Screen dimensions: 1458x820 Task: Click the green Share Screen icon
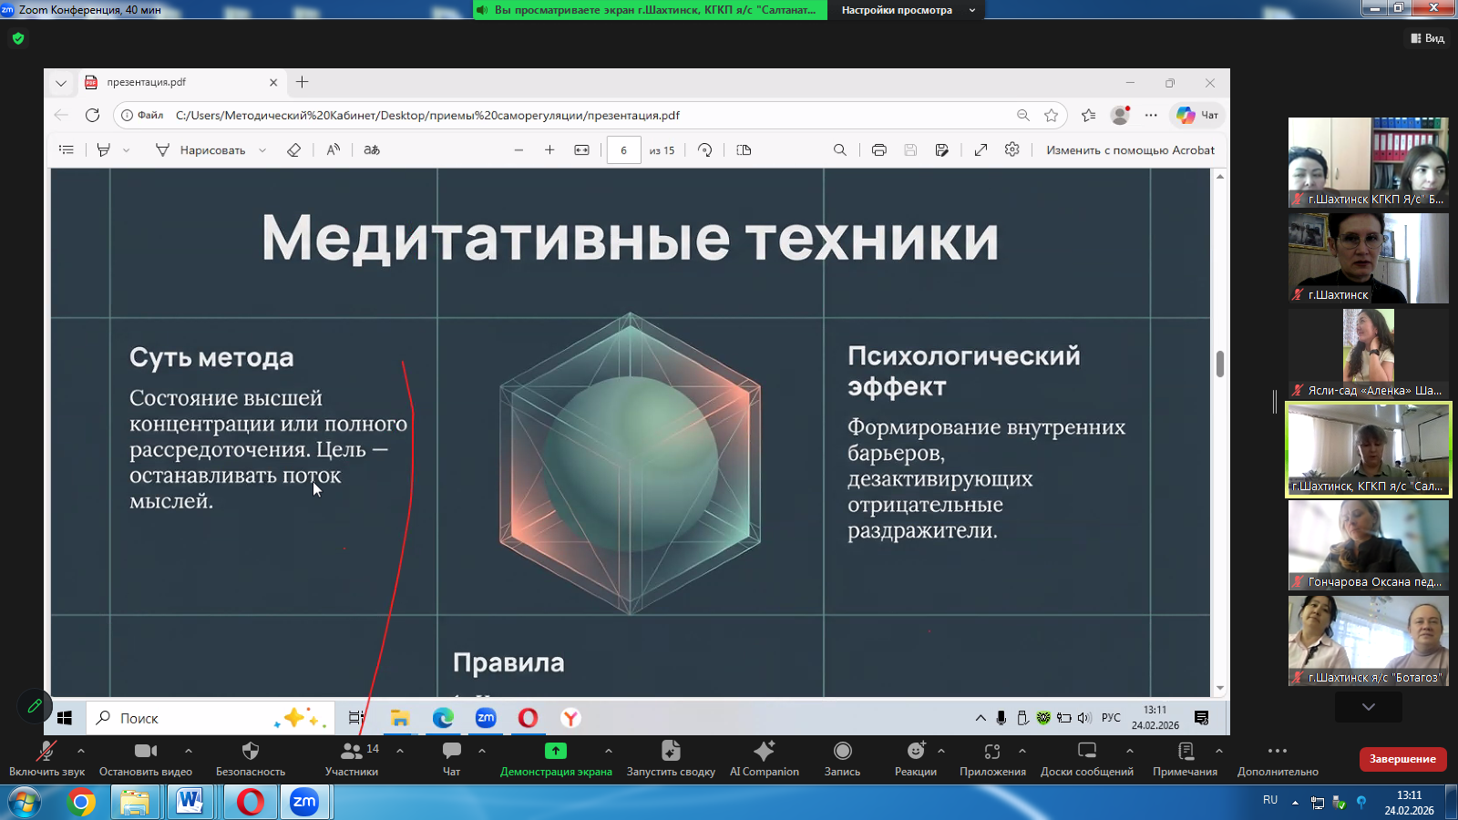[x=555, y=751]
